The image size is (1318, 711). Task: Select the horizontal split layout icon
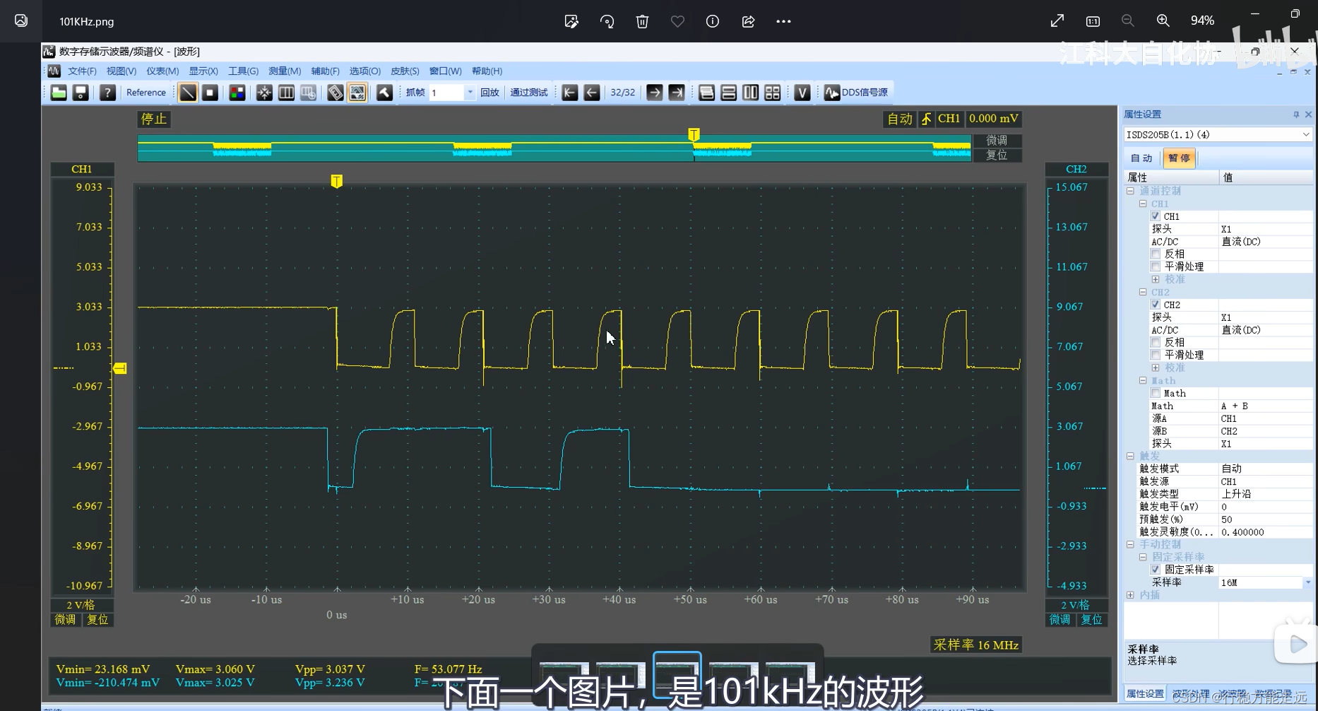point(728,93)
